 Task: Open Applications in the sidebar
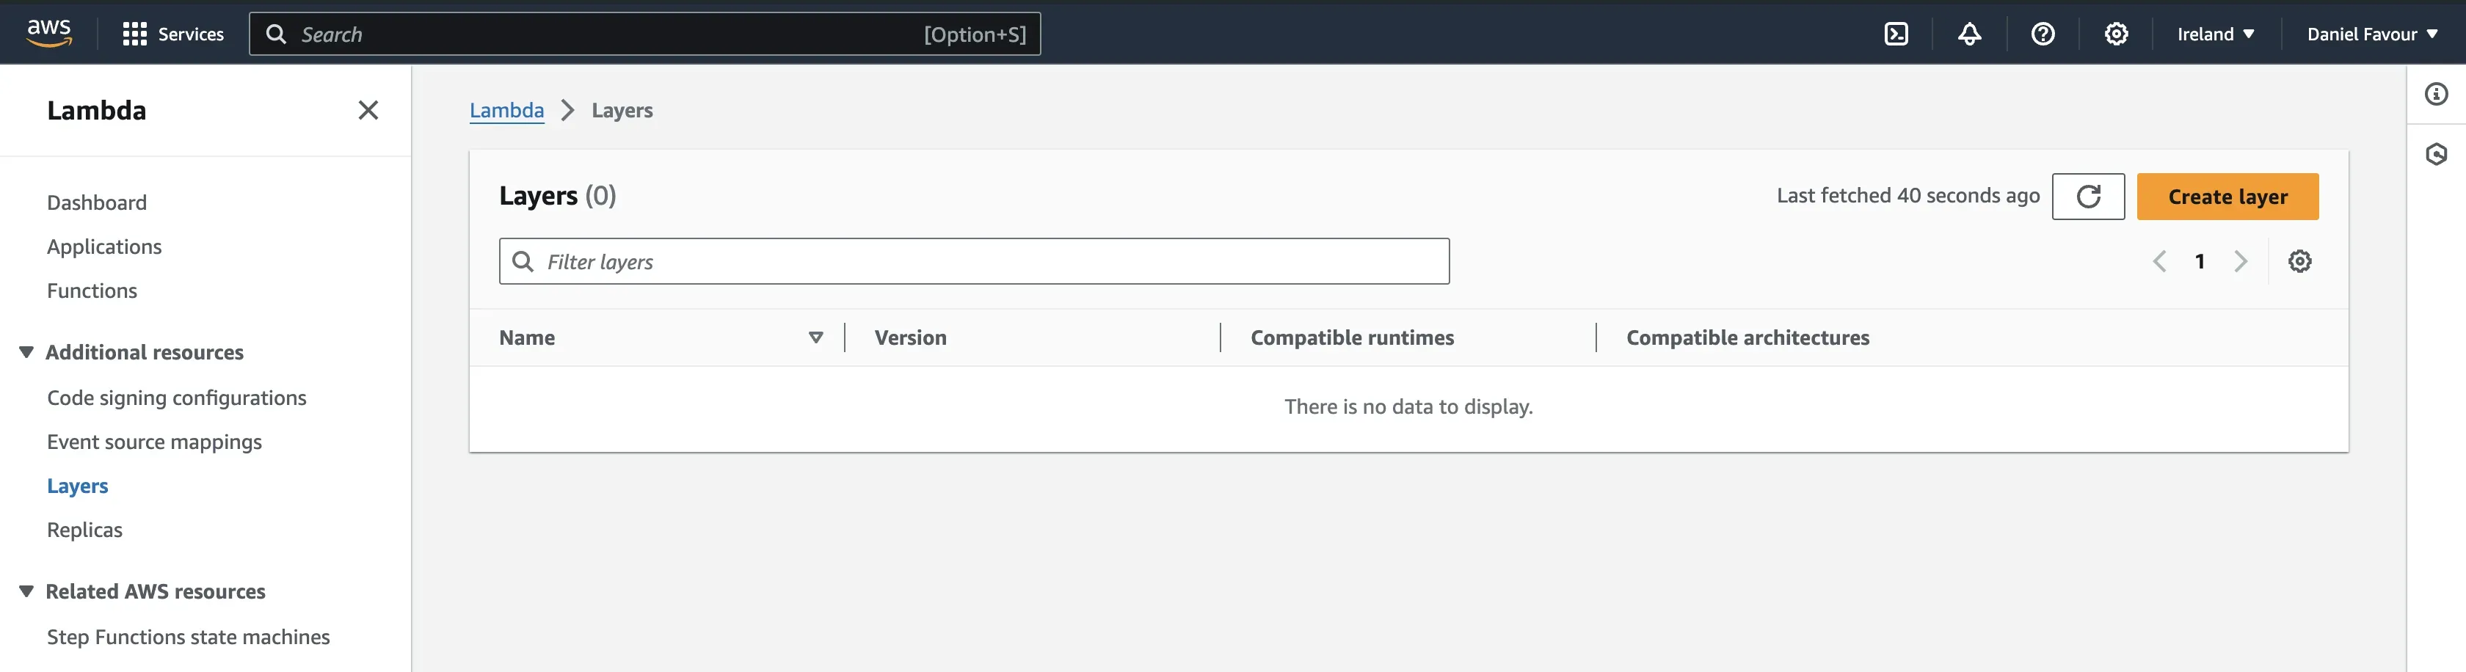[104, 247]
